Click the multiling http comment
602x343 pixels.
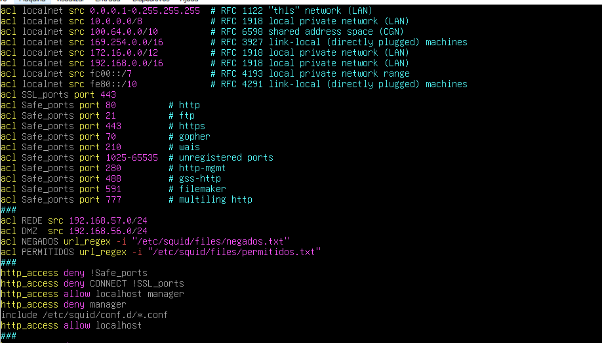tap(215, 199)
